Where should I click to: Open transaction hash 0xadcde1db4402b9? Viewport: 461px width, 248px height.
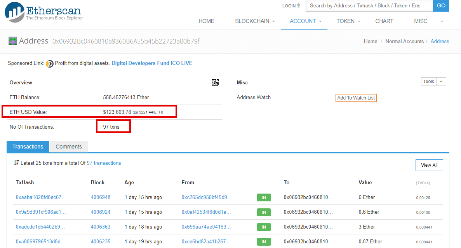(40, 227)
